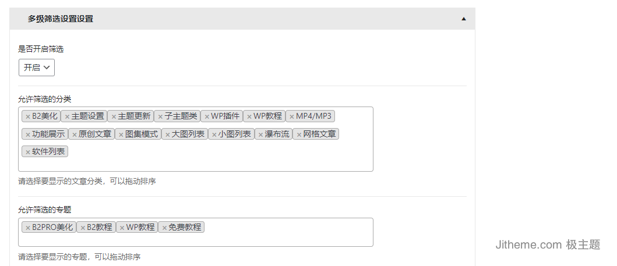Remove the 主题设置 tag with its x

(x=67, y=116)
